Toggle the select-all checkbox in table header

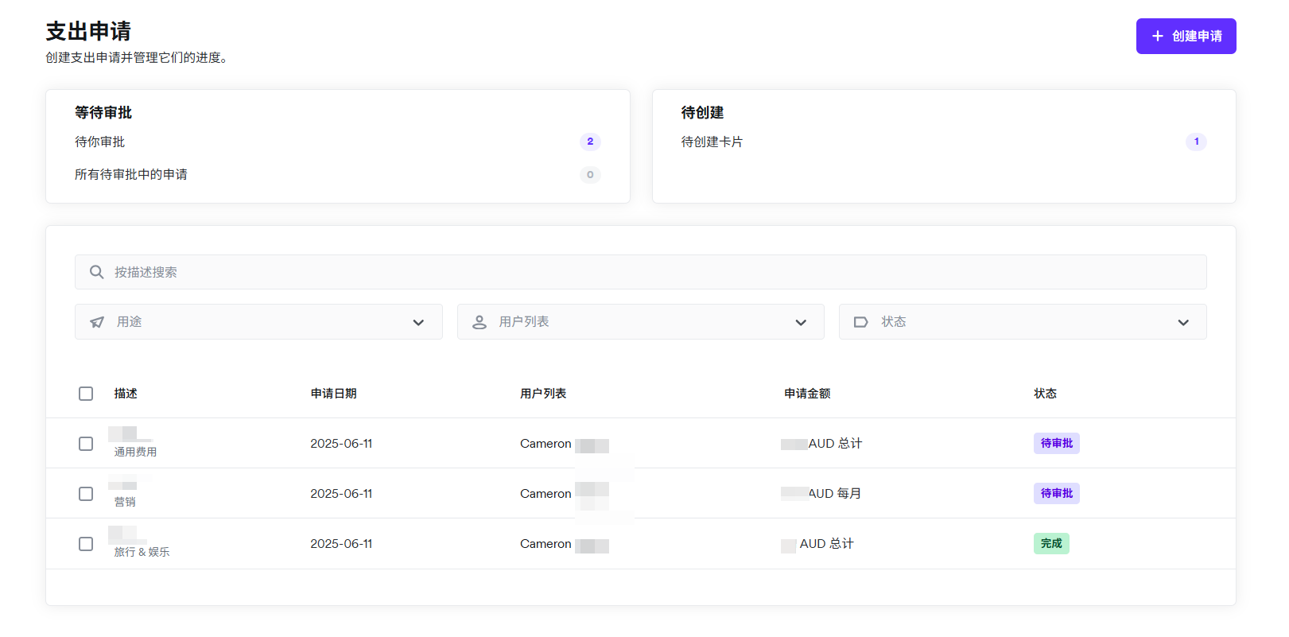(x=86, y=394)
